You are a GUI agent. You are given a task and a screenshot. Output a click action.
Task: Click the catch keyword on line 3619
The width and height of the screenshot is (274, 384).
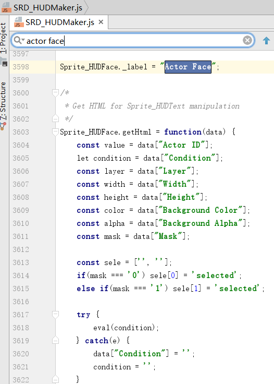(96, 341)
